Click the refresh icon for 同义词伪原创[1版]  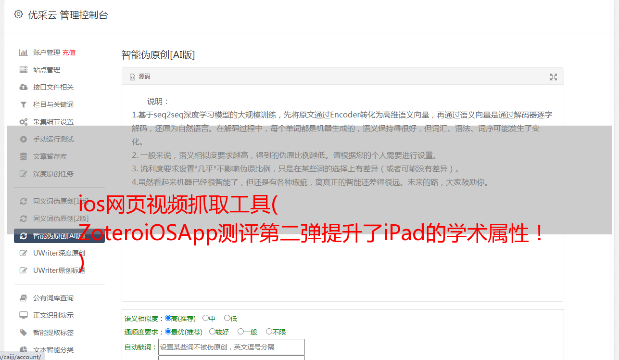pyautogui.click(x=23, y=201)
